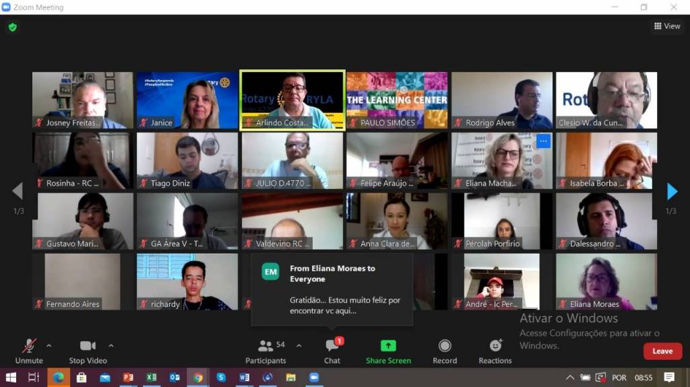Start recording with the Record button
Image resolution: width=690 pixels, height=387 pixels.
coord(445,351)
